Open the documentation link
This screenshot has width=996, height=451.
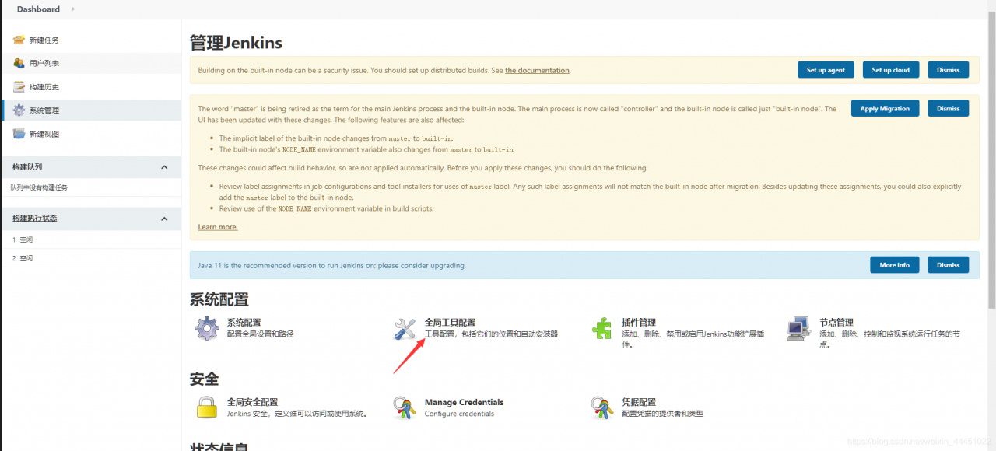click(537, 70)
